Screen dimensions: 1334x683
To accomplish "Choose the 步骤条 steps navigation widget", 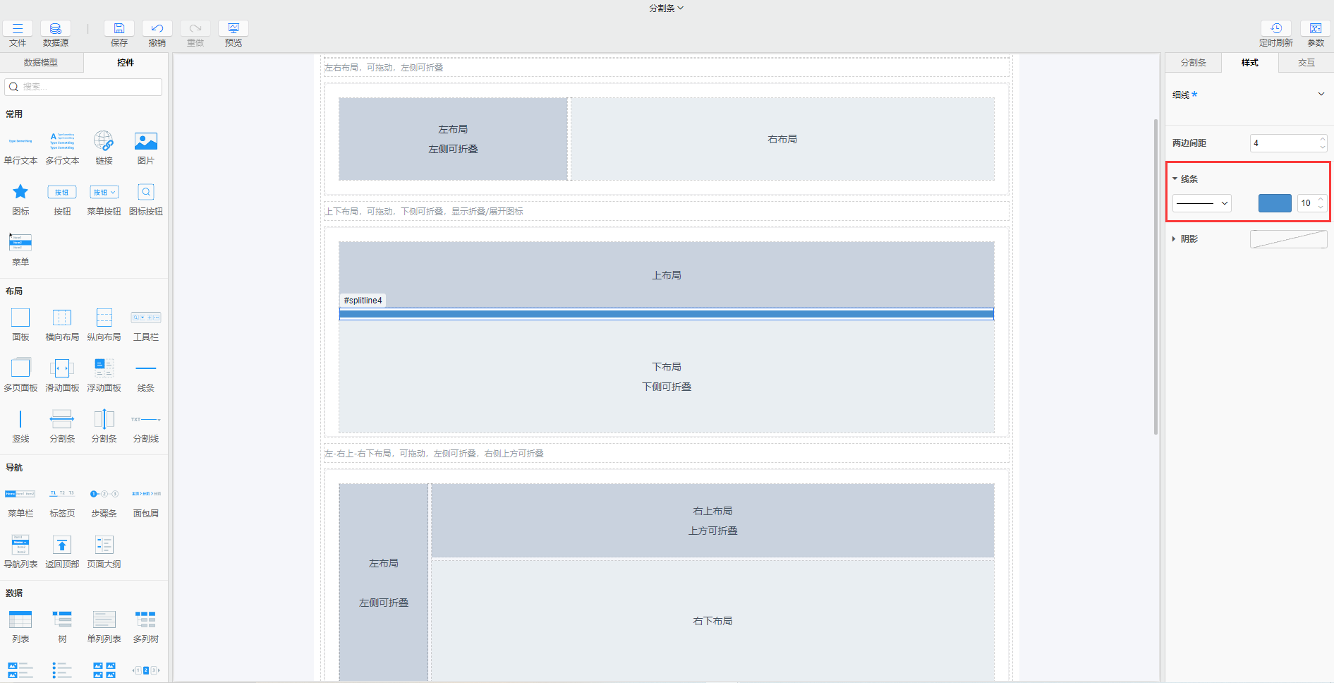I will (104, 494).
